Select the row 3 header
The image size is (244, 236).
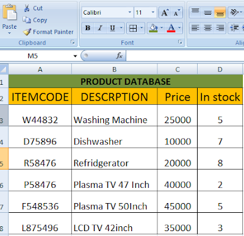pyautogui.click(x=4, y=115)
